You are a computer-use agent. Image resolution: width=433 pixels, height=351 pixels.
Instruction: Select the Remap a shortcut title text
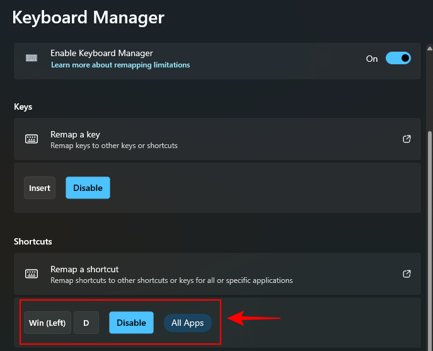point(84,269)
